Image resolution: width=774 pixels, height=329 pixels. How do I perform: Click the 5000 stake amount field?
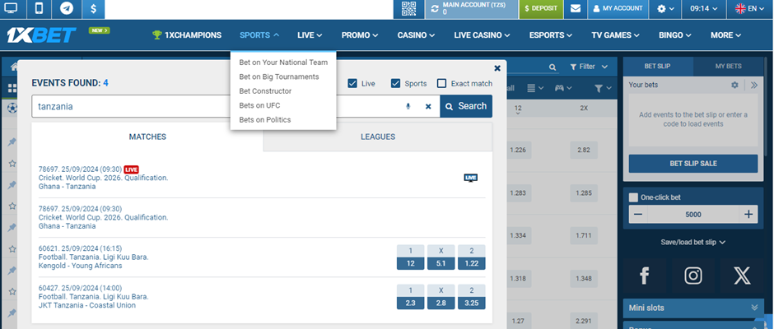pos(693,214)
